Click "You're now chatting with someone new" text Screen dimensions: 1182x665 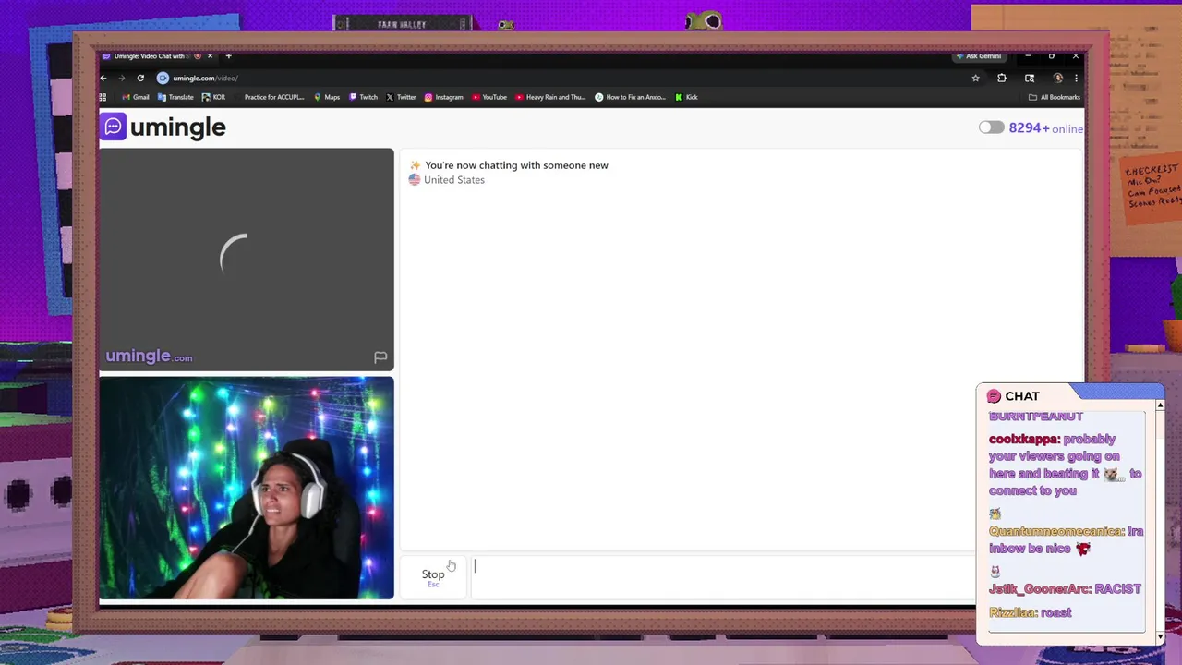pos(516,165)
